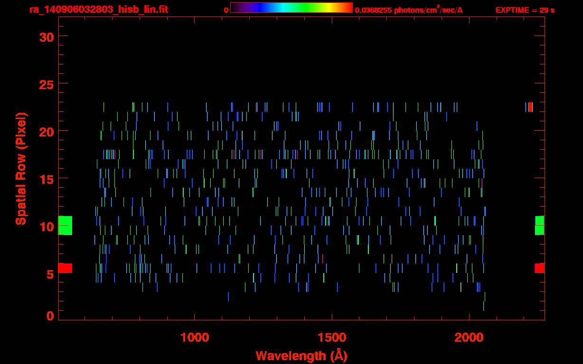Click the y-axis tick label 25

(47, 84)
